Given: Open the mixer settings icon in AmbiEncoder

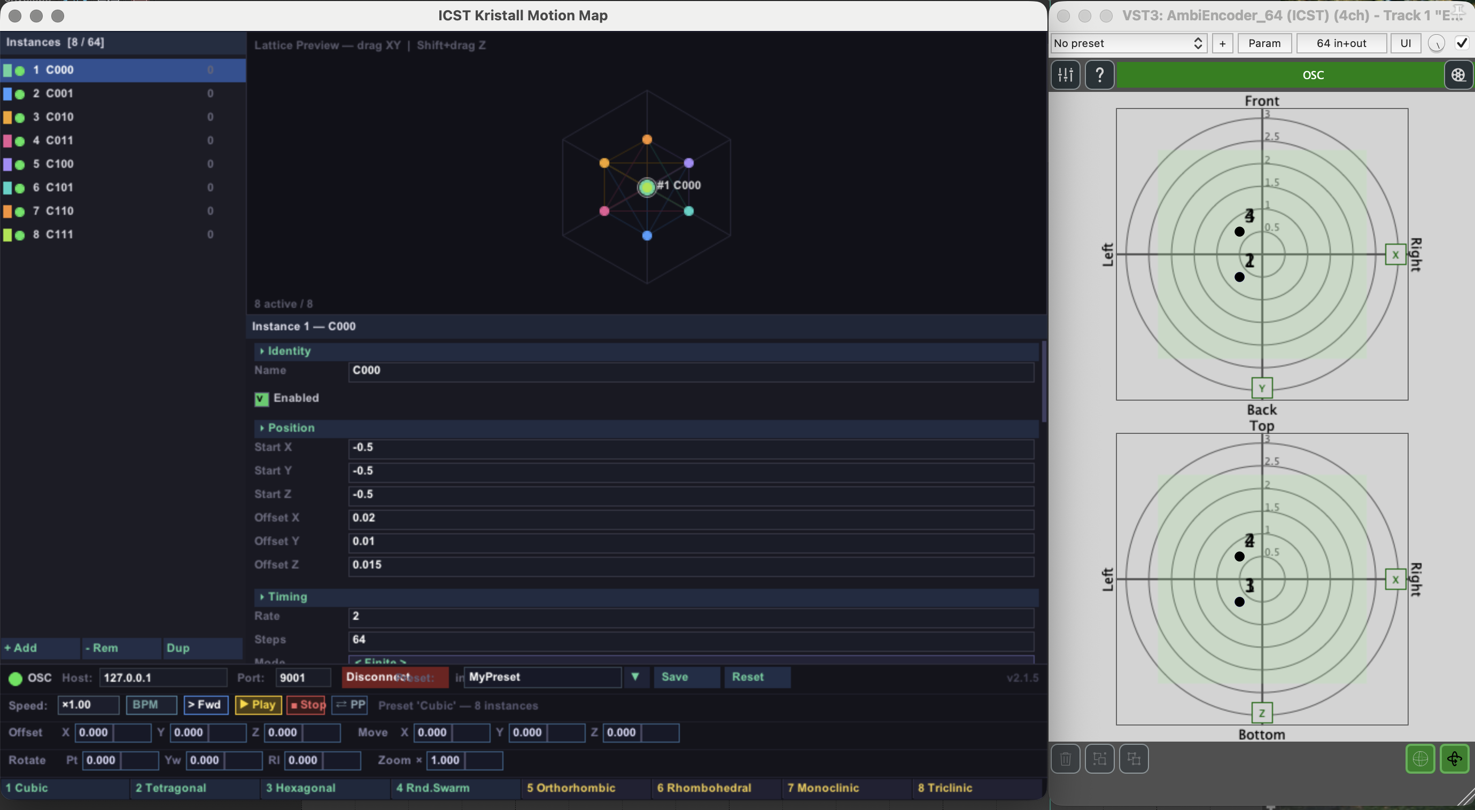Looking at the screenshot, I should pos(1066,75).
